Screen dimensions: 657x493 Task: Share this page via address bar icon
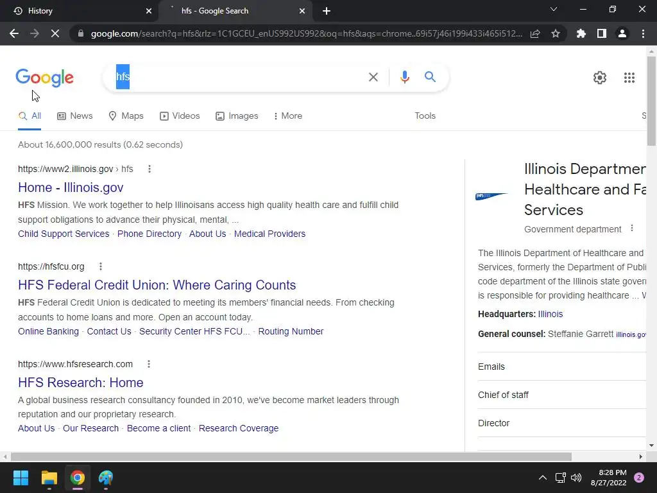coord(535,33)
